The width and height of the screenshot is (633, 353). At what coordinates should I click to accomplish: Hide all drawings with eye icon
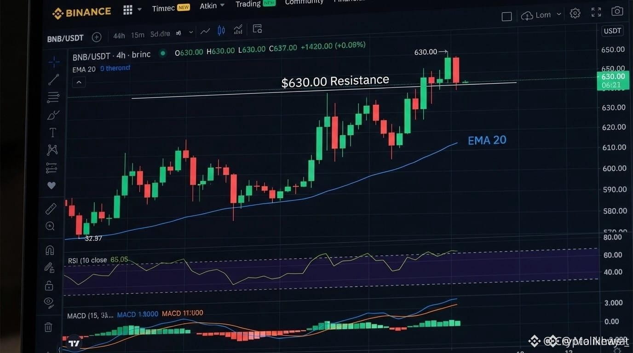pyautogui.click(x=48, y=302)
